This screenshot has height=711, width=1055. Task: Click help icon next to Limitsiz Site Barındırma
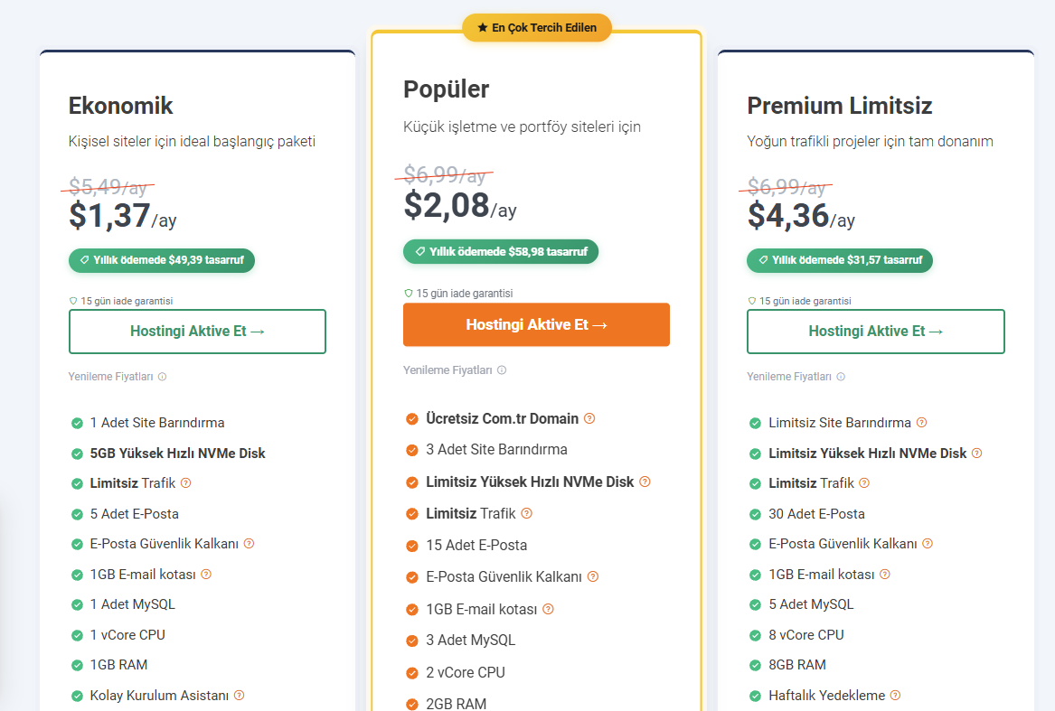click(x=922, y=423)
